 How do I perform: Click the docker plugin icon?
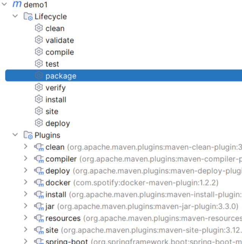39,183
